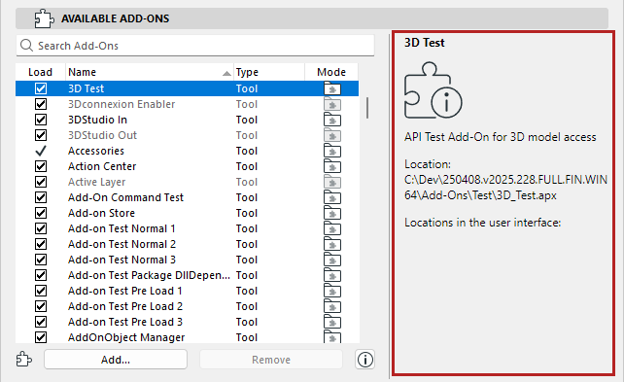624x382 pixels.
Task: Click the mode folder icon for Add-on Test Pre Load 2
Action: [332, 306]
